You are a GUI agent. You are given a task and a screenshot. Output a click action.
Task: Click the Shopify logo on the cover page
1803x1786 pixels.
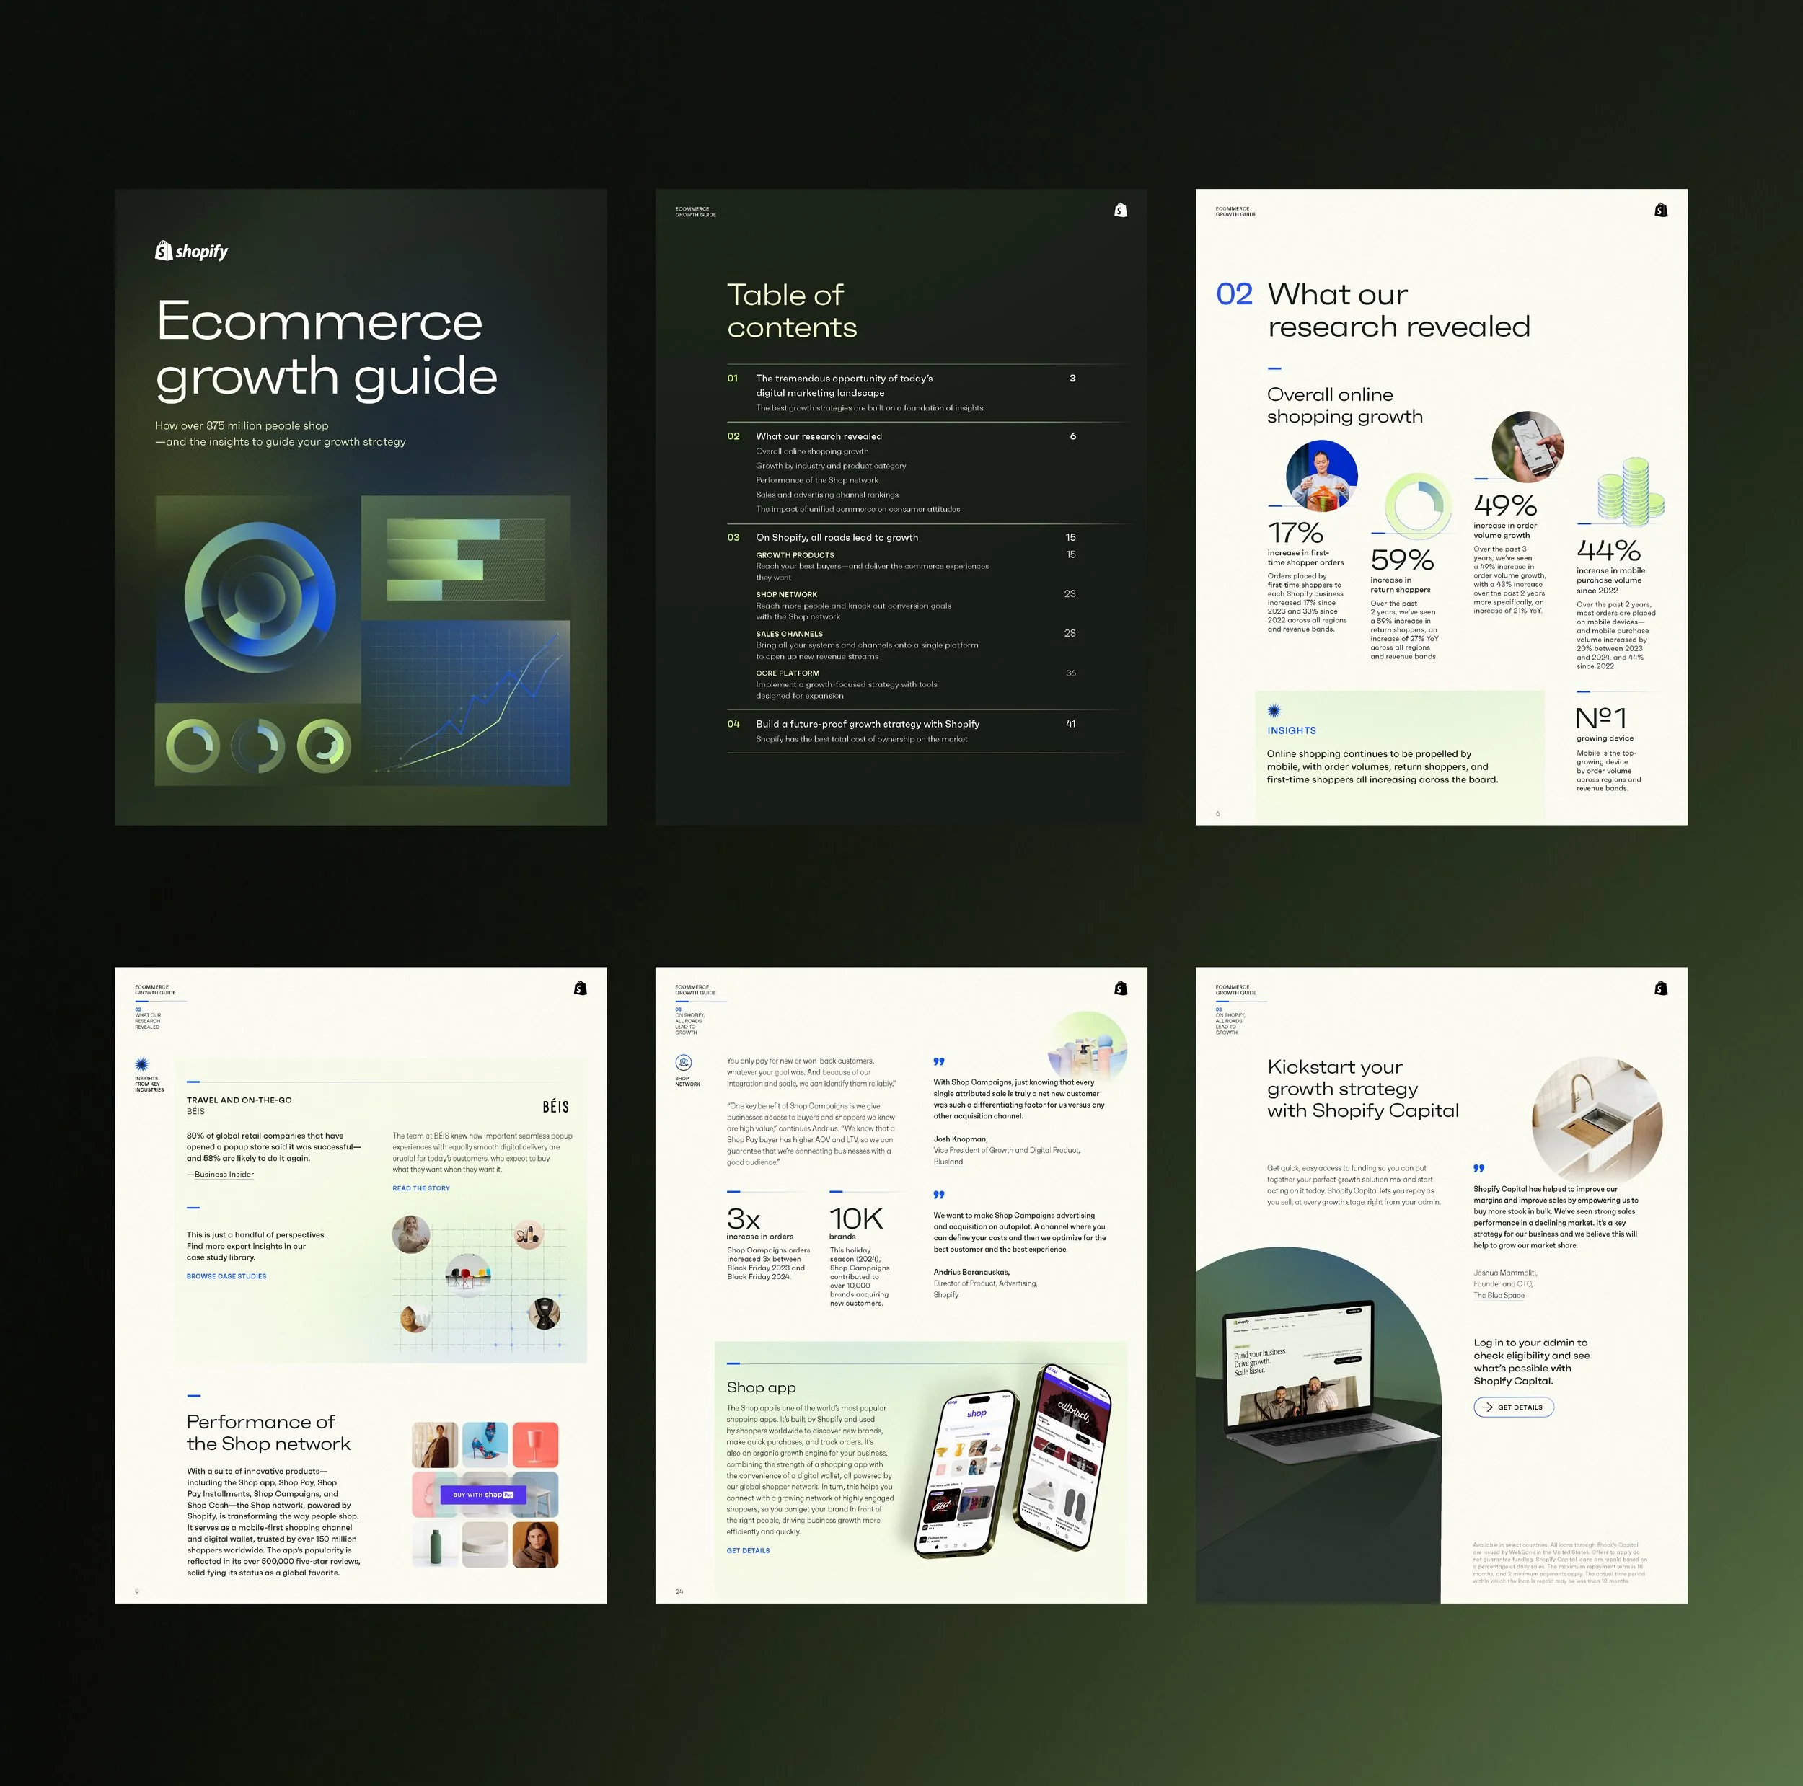coord(191,251)
